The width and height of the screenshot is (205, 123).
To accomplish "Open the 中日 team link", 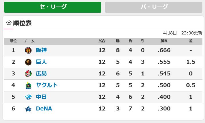I will click(x=41, y=97).
